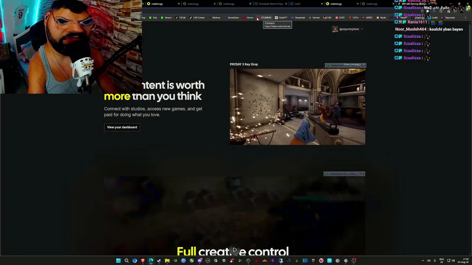The width and height of the screenshot is (472, 265).
Task: Open taskbar Search
Action: coord(126,261)
